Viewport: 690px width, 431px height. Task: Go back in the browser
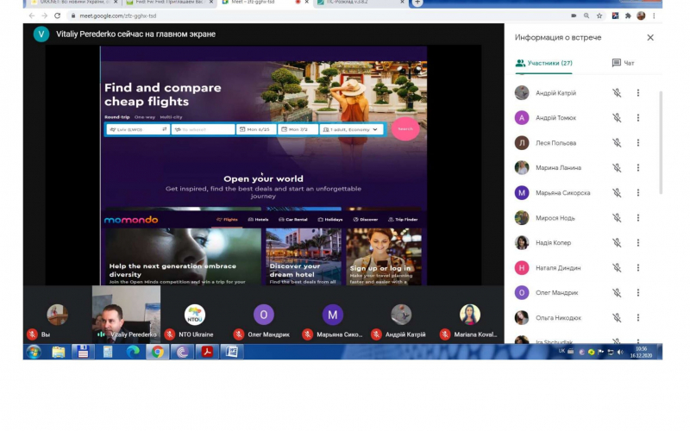point(32,16)
